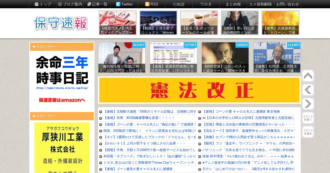The image size is (330, 173).
Task: Open 画像 セブンで9割の人間が必ず買う商品 link
Action: click(x=248, y=137)
